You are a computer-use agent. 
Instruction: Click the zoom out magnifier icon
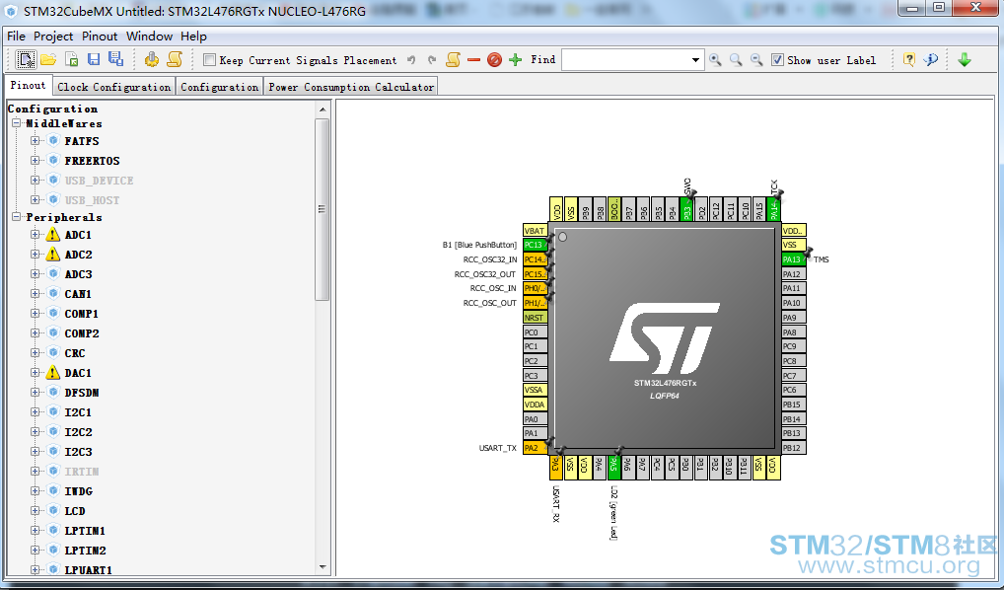click(x=756, y=60)
